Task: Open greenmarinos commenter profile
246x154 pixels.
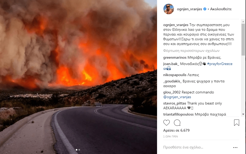Action: click(x=175, y=58)
